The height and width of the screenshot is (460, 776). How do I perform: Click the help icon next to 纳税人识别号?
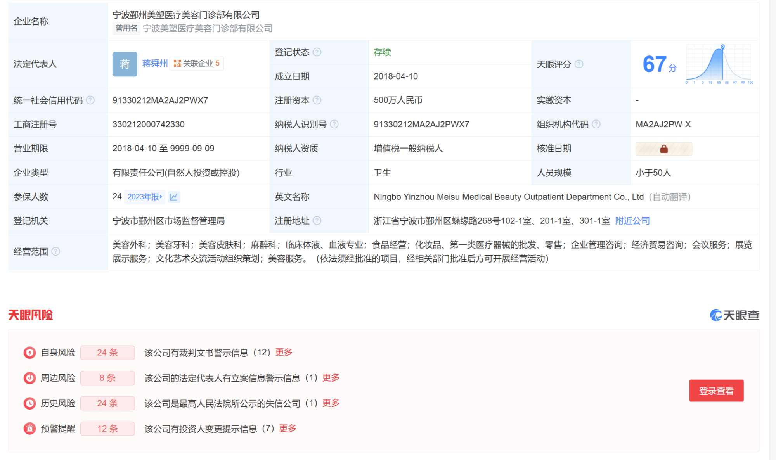pyautogui.click(x=334, y=124)
